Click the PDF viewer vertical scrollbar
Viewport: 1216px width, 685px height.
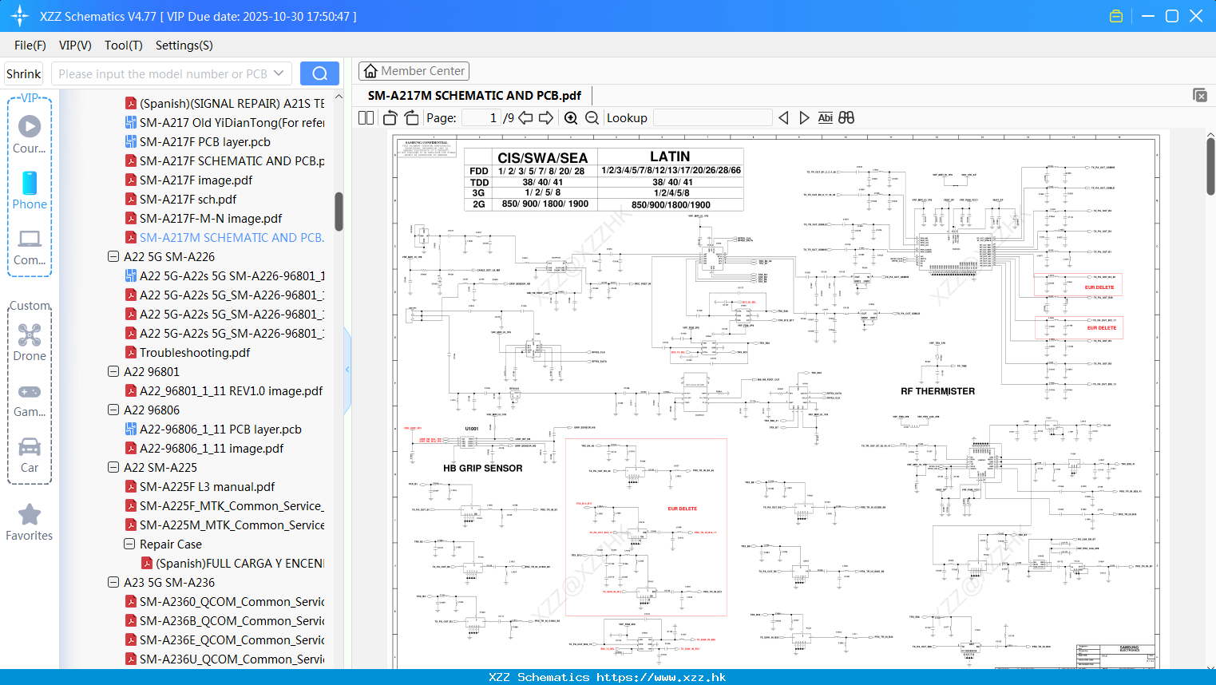pyautogui.click(x=1210, y=166)
